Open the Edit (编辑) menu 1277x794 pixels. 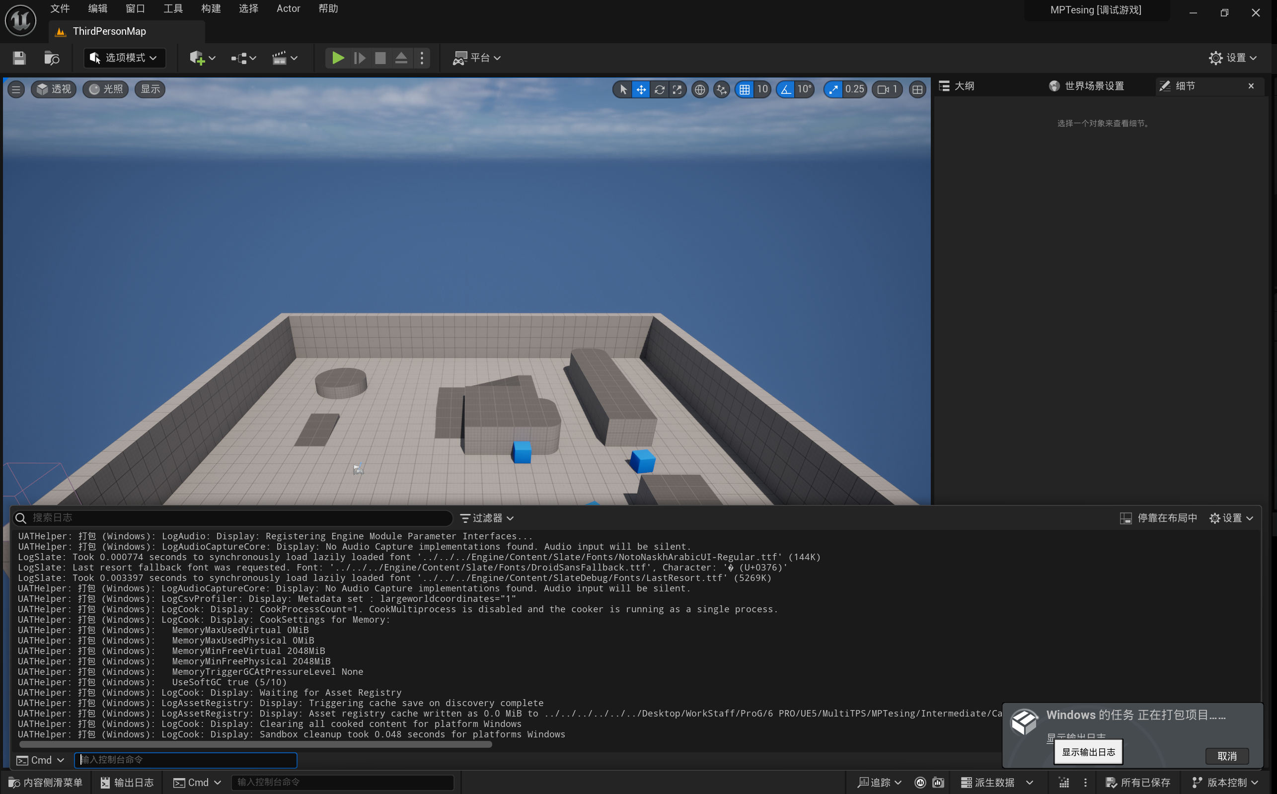click(98, 8)
